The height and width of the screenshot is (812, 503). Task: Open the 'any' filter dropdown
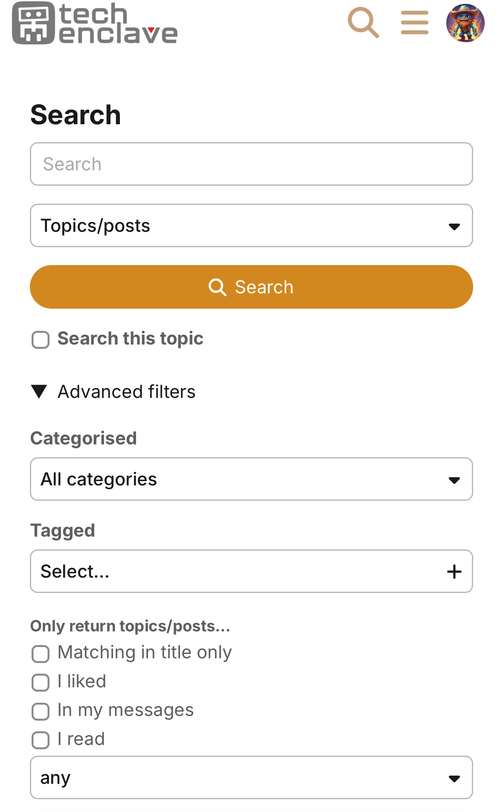[251, 777]
